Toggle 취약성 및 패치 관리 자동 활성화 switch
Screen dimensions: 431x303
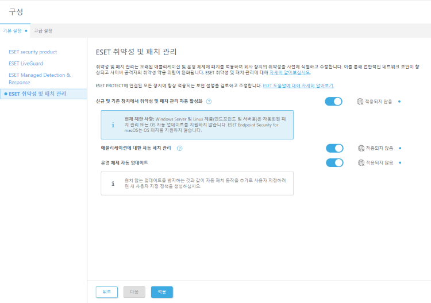(333, 102)
